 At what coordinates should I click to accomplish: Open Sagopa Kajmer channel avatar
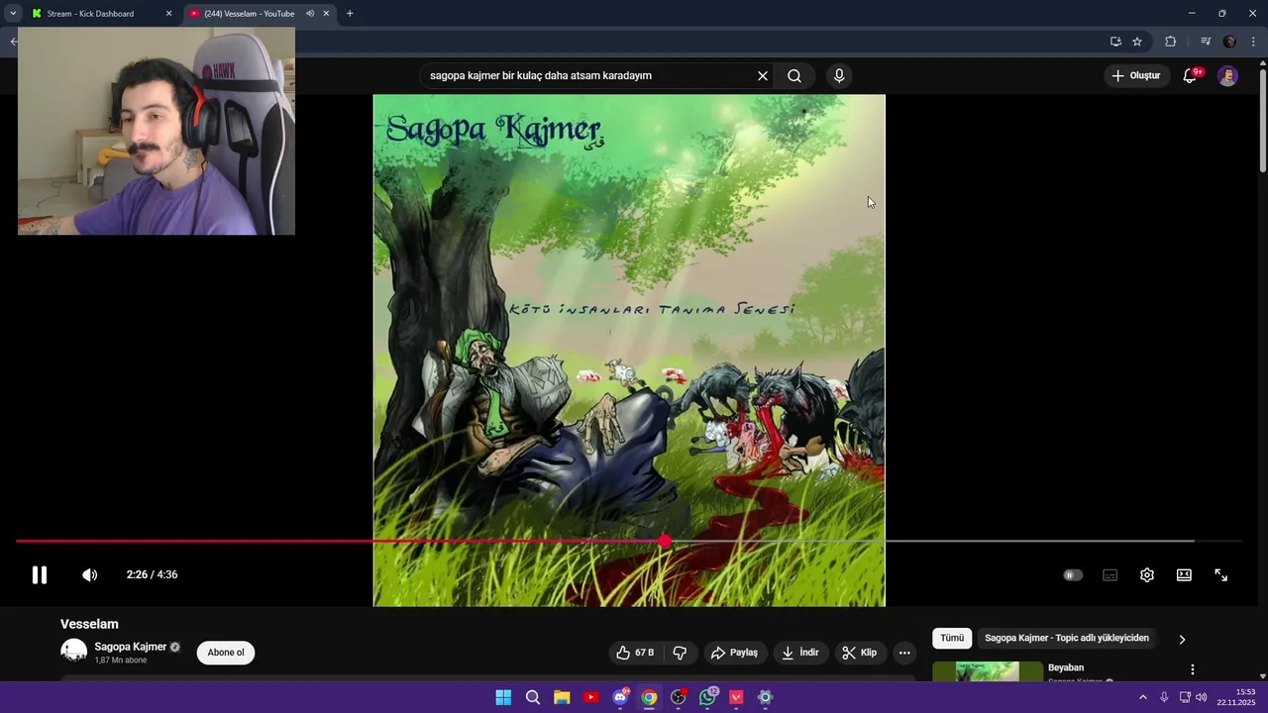pyautogui.click(x=74, y=651)
